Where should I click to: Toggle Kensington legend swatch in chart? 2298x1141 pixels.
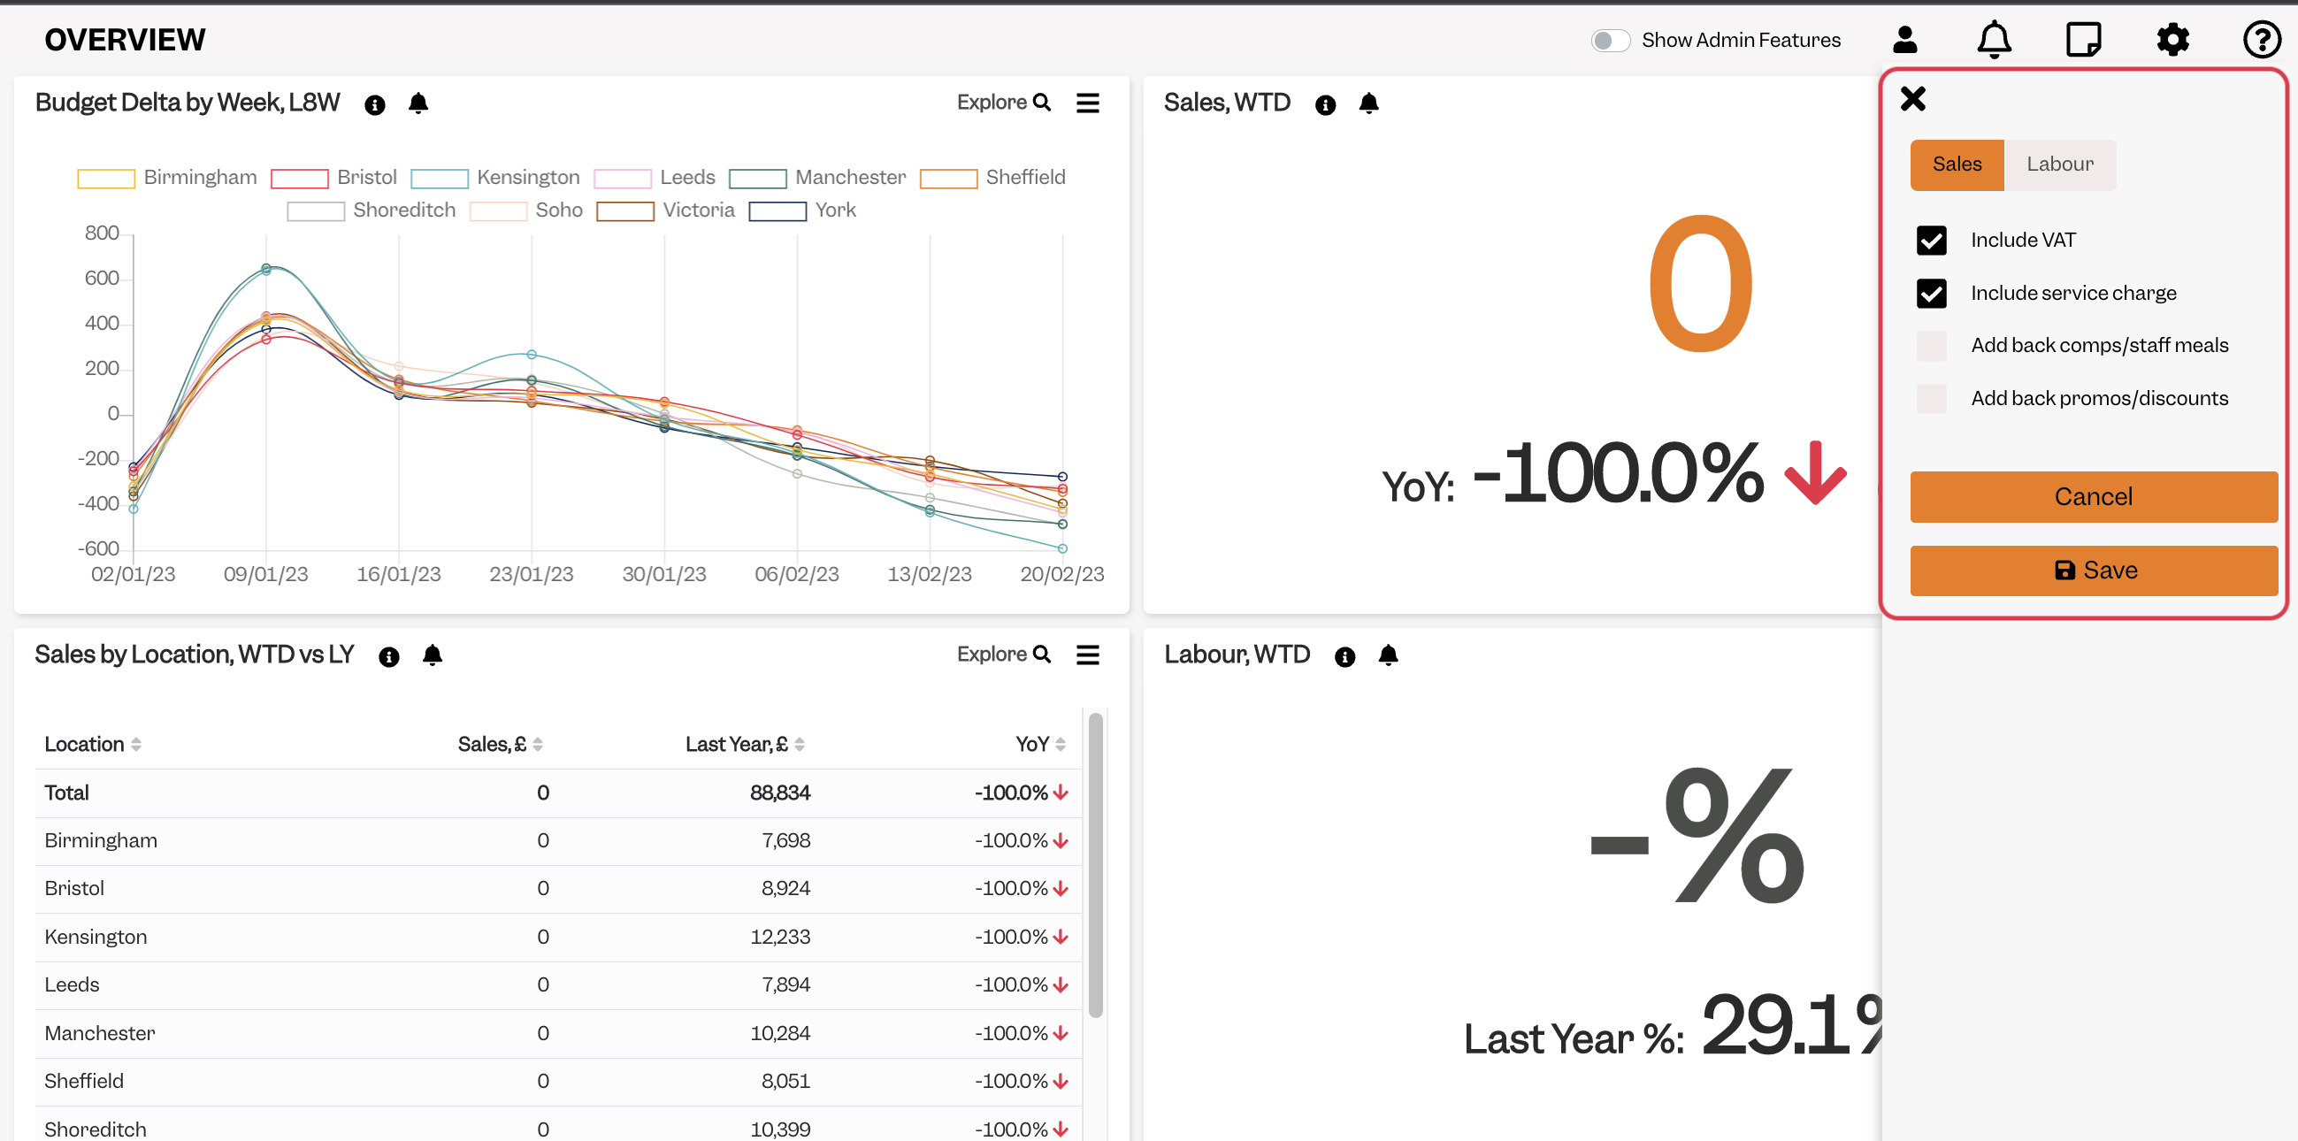tap(439, 178)
